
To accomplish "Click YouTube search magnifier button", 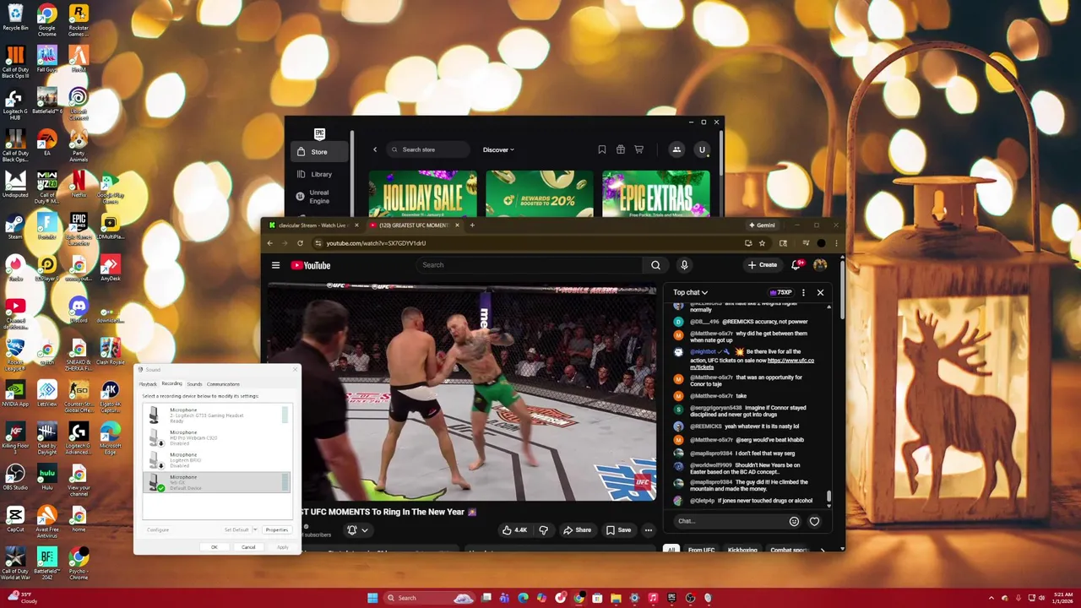I will [655, 265].
